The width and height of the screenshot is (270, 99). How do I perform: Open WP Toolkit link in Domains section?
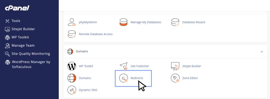(x=86, y=66)
